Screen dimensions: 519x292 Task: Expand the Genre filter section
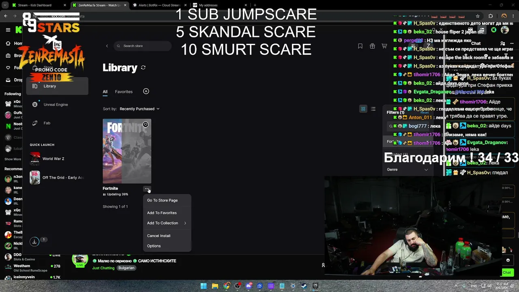(407, 170)
